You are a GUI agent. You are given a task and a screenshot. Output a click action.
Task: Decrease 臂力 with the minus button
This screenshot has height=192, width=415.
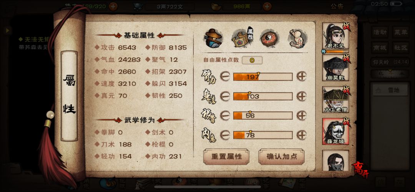225,77
